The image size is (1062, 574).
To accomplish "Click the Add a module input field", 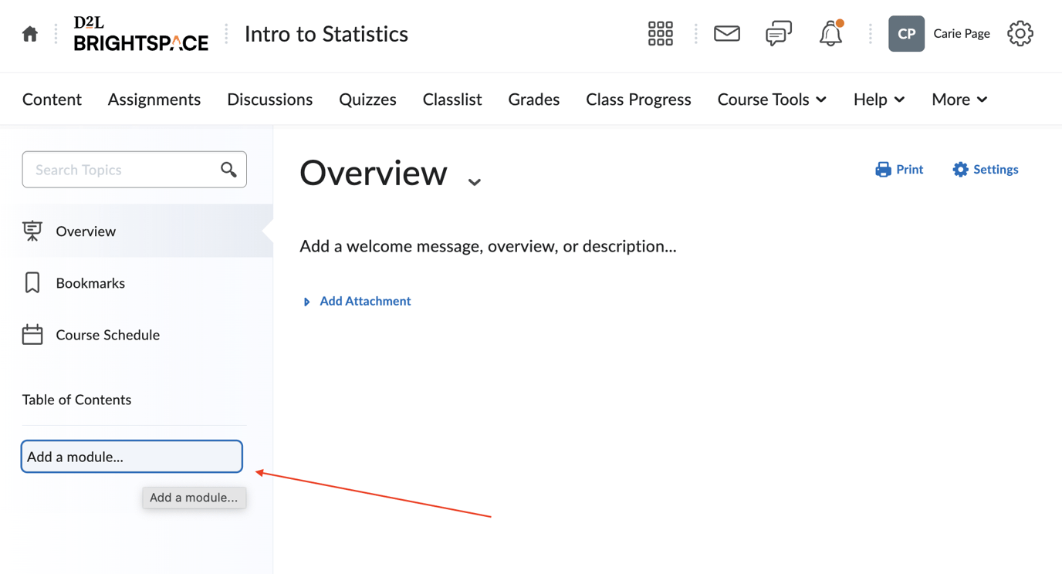I will click(x=132, y=457).
